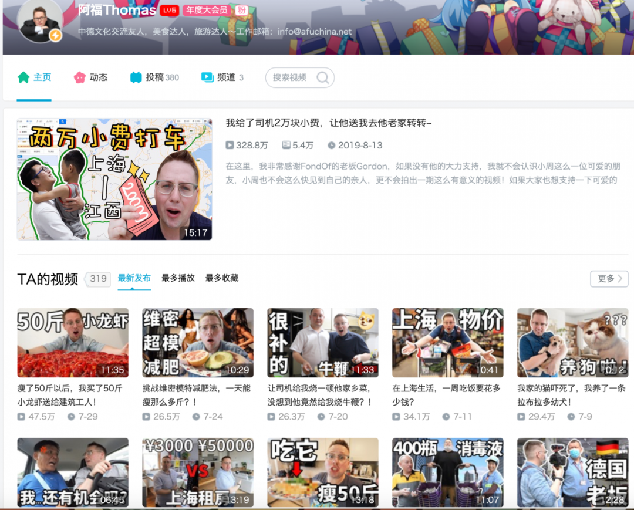Click inside the 搜索视频 input field
Image resolution: width=634 pixels, height=510 pixels.
coord(291,77)
